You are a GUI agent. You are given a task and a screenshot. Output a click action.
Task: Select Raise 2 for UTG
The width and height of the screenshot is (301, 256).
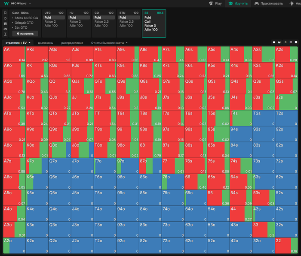pyautogui.click(x=50, y=21)
